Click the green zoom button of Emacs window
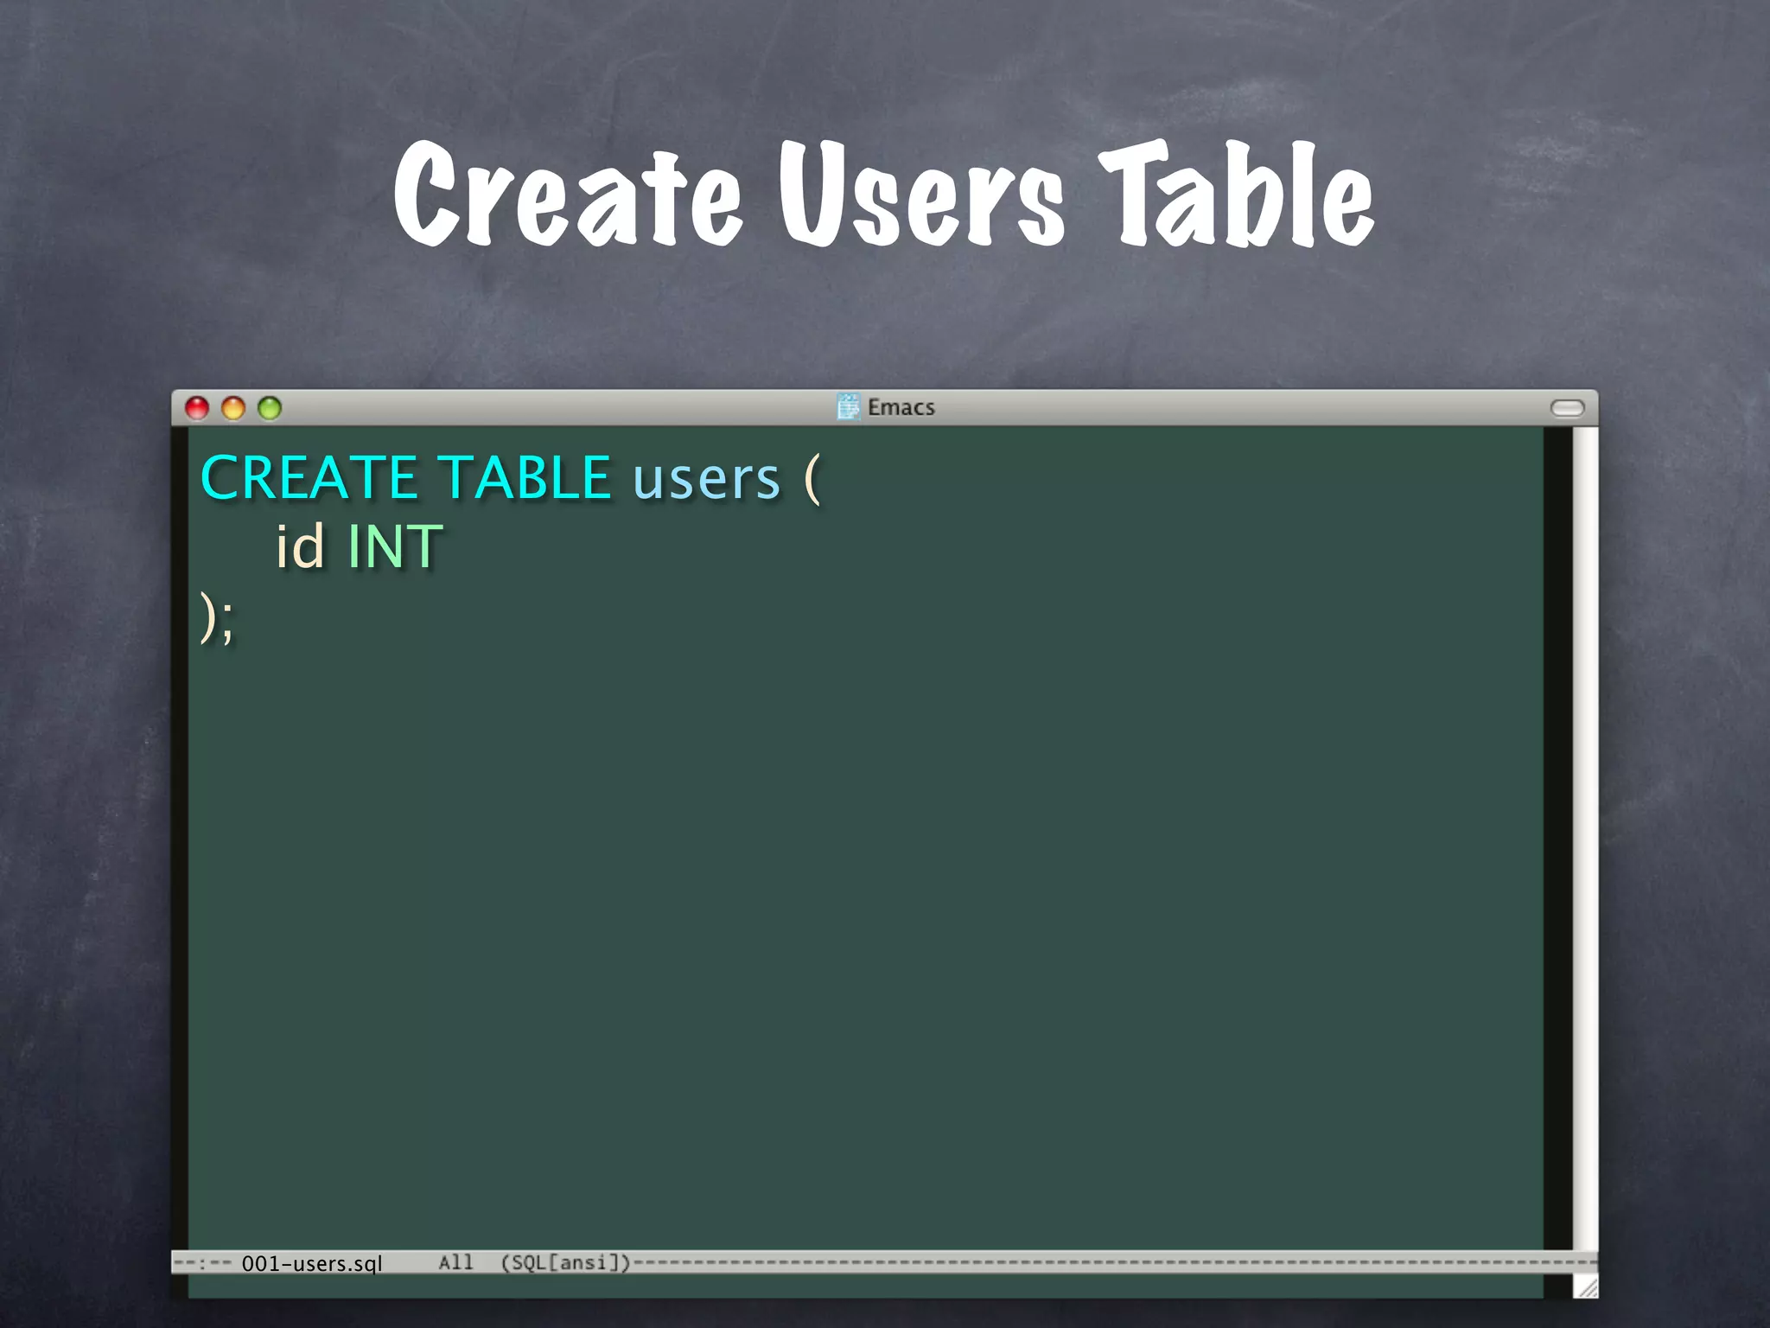1770x1328 pixels. (x=270, y=408)
